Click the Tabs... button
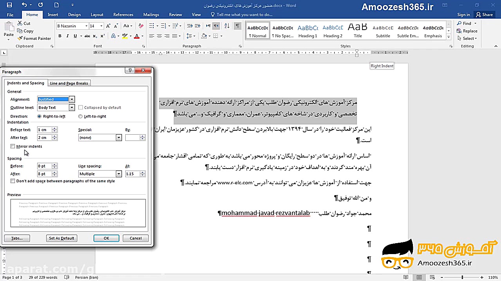 pos(16,238)
